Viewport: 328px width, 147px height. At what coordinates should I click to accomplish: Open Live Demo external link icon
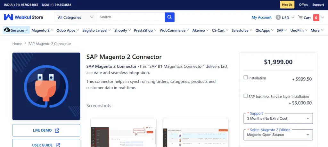(57, 130)
